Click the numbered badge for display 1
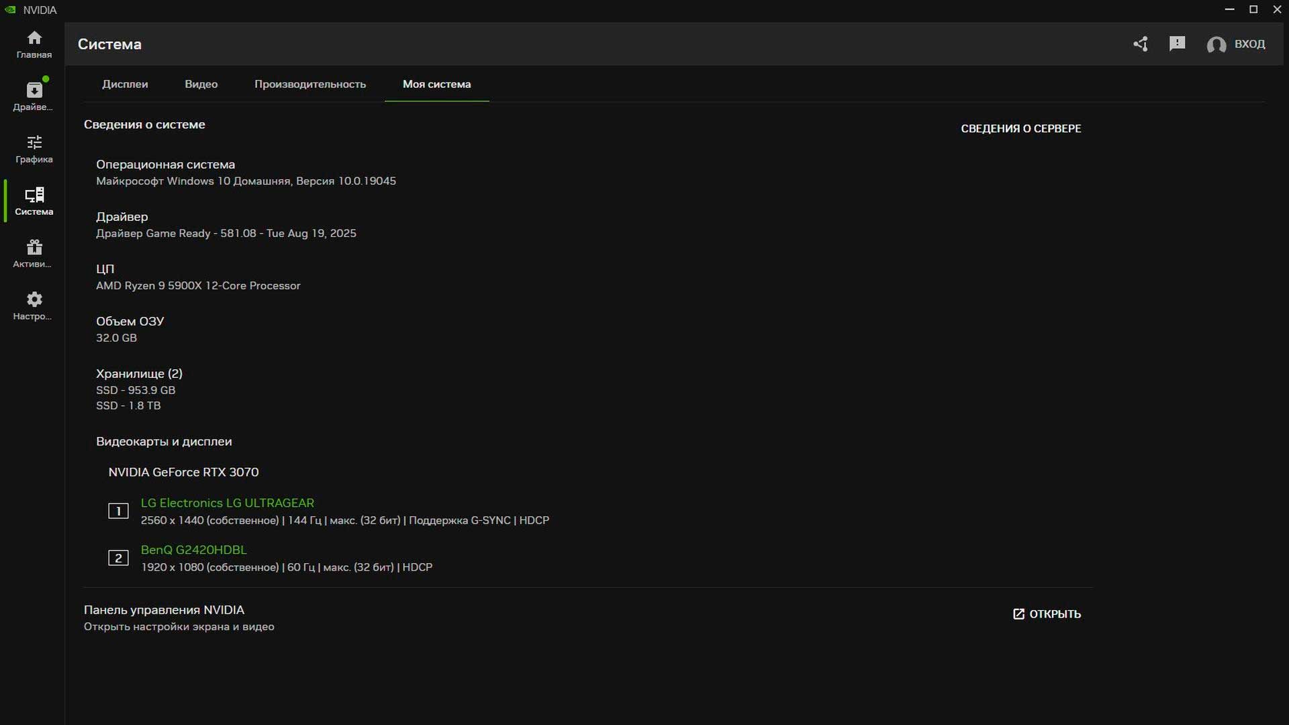The width and height of the screenshot is (1289, 725). [118, 511]
